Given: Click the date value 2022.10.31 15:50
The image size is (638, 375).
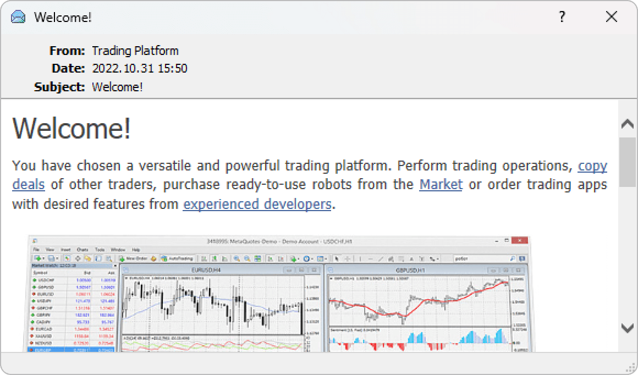Looking at the screenshot, I should tap(139, 69).
